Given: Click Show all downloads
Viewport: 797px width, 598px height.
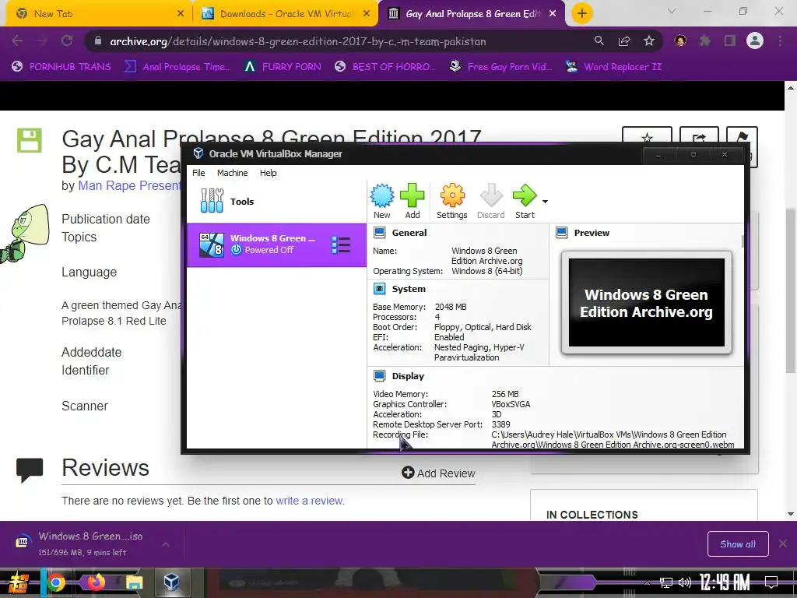Looking at the screenshot, I should coord(738,544).
